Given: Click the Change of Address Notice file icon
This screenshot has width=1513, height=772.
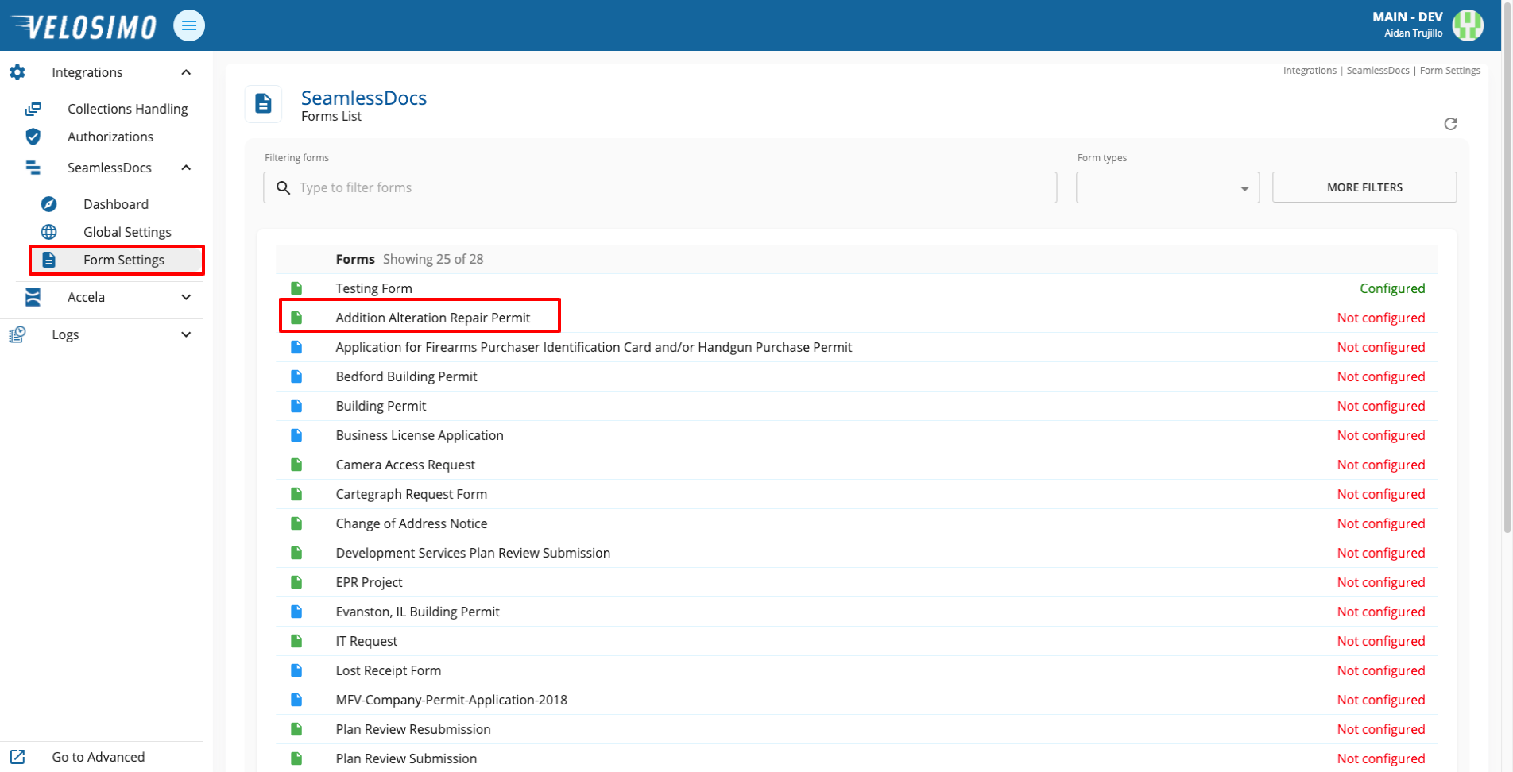Looking at the screenshot, I should tap(296, 523).
